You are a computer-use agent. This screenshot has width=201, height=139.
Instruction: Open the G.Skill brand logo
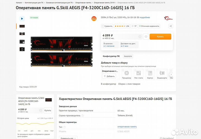point(168,18)
